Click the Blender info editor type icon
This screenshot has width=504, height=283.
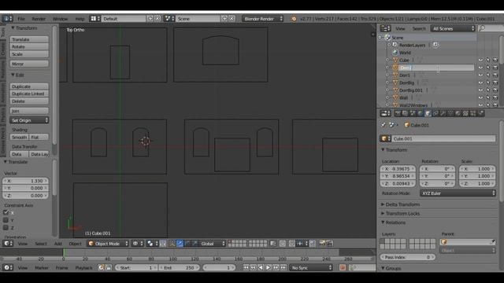pyautogui.click(x=7, y=19)
